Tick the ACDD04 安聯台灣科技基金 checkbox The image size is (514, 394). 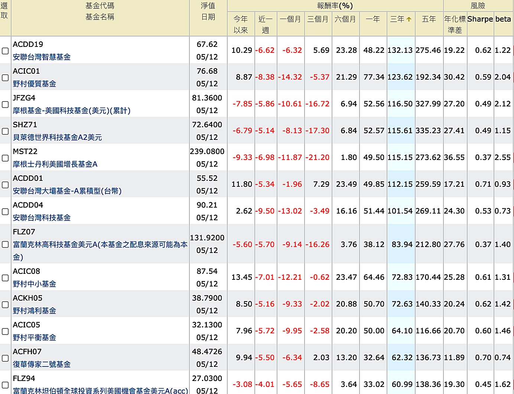pyautogui.click(x=5, y=211)
